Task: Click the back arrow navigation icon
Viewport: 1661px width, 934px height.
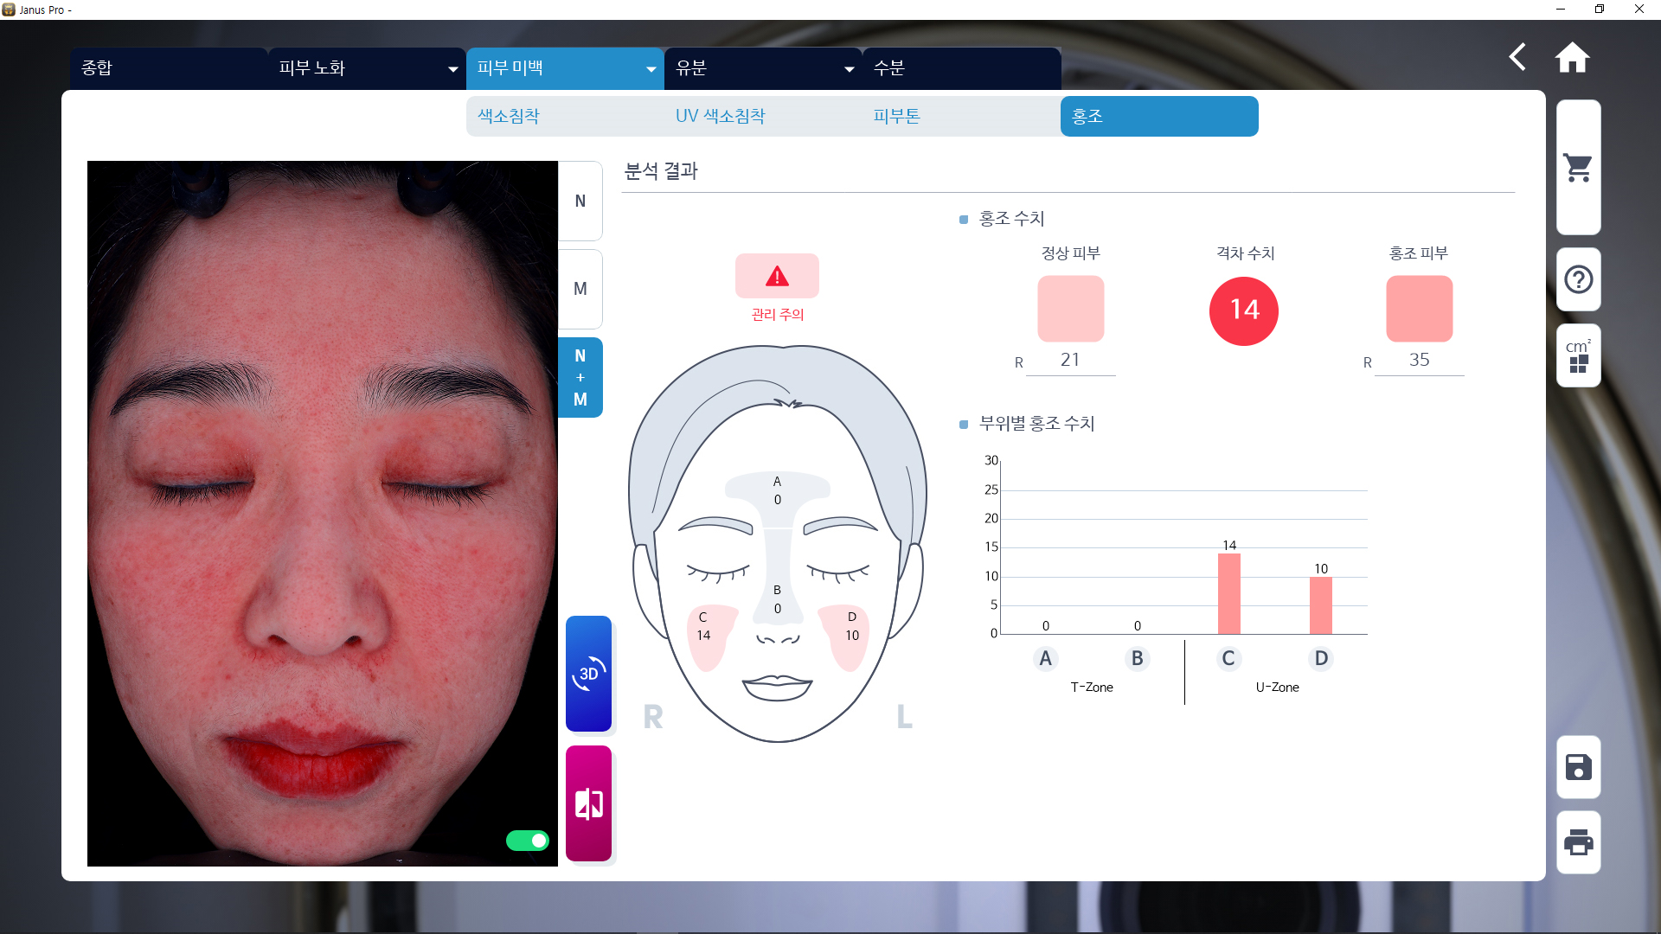Action: [1518, 57]
